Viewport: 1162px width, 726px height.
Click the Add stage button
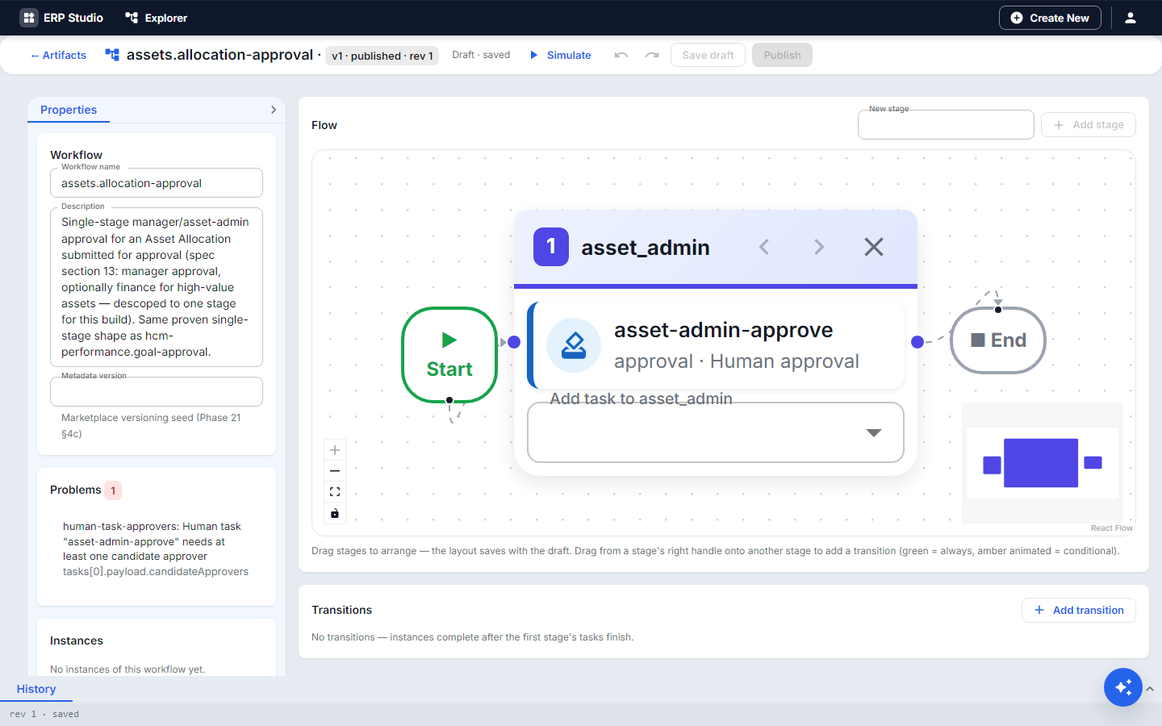coord(1089,125)
